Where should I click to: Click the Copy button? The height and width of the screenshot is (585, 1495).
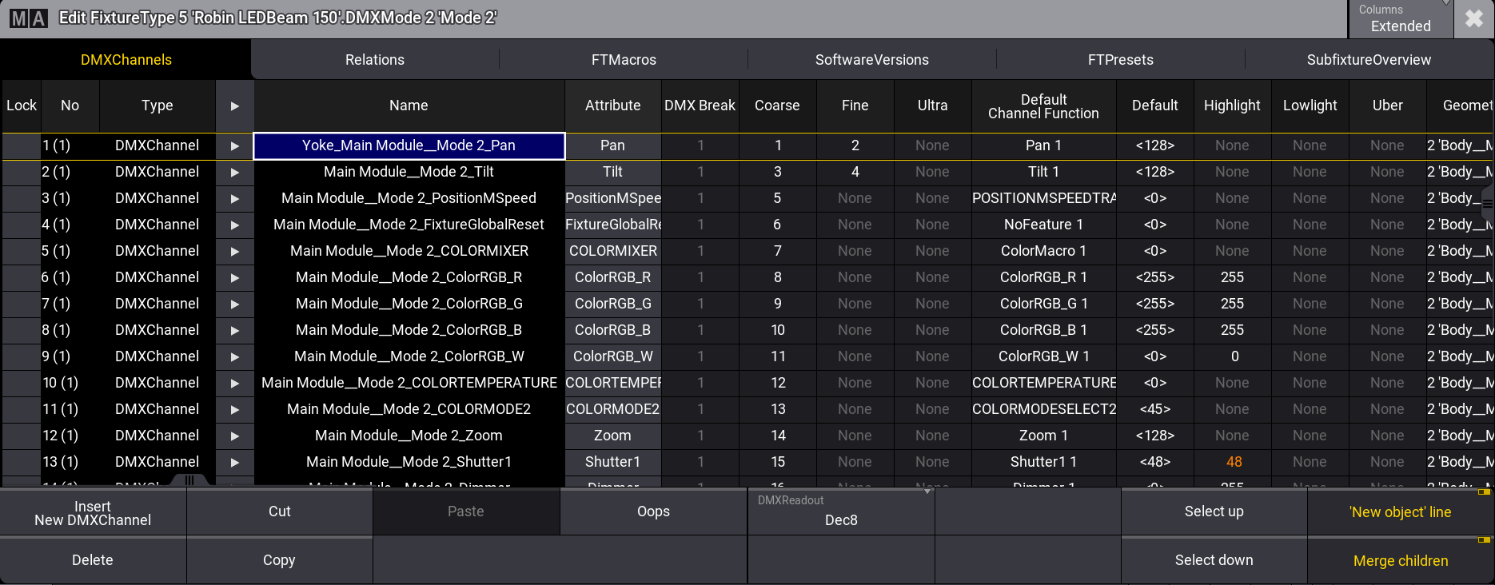[x=279, y=560]
